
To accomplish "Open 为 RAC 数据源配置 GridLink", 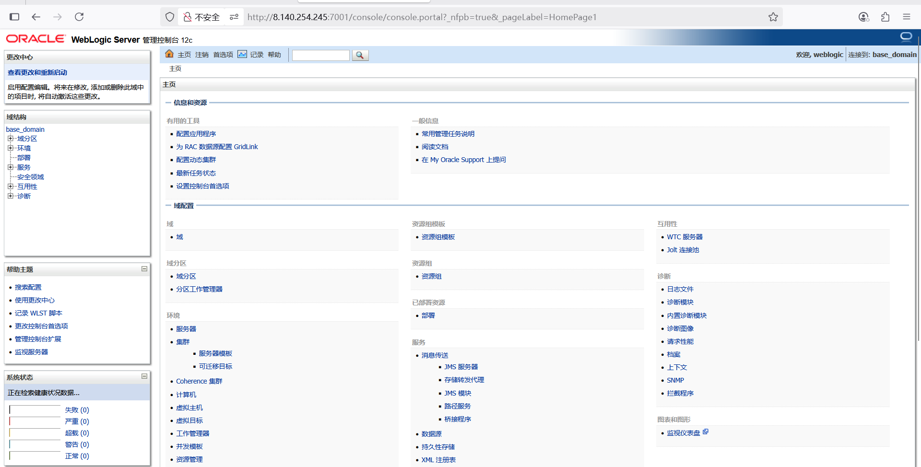I will tap(217, 147).
